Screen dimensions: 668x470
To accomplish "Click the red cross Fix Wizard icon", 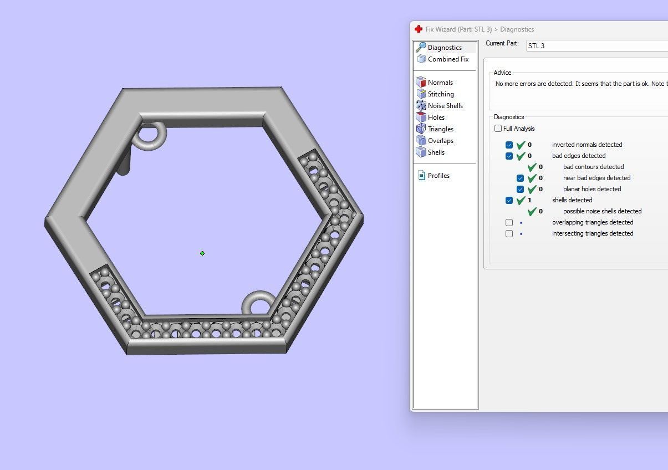I will tap(419, 29).
